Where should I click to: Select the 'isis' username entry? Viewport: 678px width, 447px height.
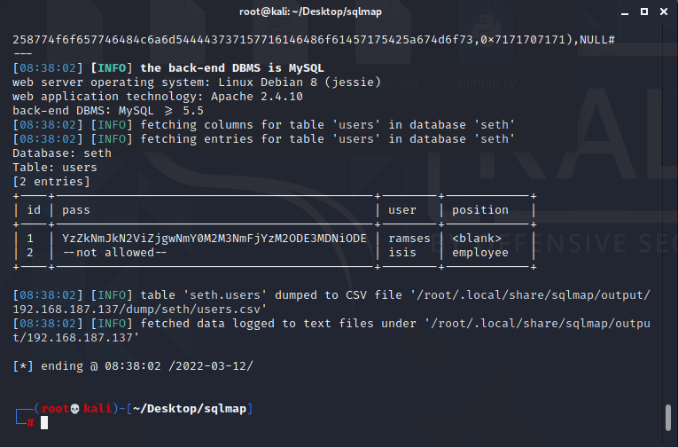tap(402, 252)
